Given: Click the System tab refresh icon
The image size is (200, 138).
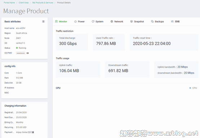Looking at the screenshot, I should click(x=93, y=21).
